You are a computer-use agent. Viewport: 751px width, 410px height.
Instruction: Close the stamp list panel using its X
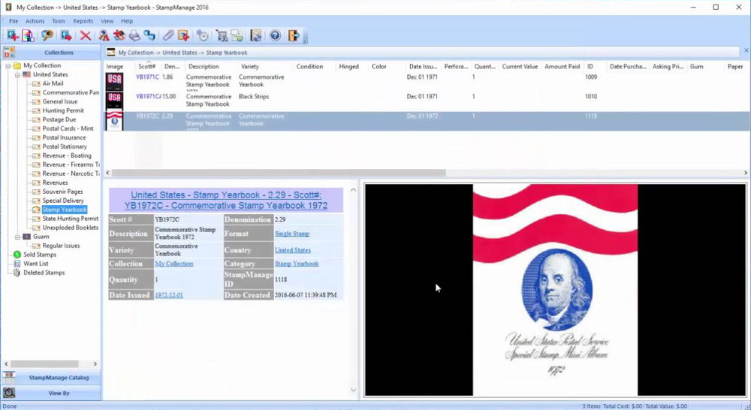click(x=746, y=50)
